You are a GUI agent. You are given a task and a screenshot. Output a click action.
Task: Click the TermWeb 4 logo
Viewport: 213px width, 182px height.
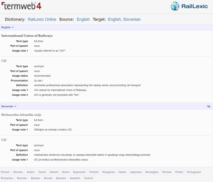tap(21, 6)
